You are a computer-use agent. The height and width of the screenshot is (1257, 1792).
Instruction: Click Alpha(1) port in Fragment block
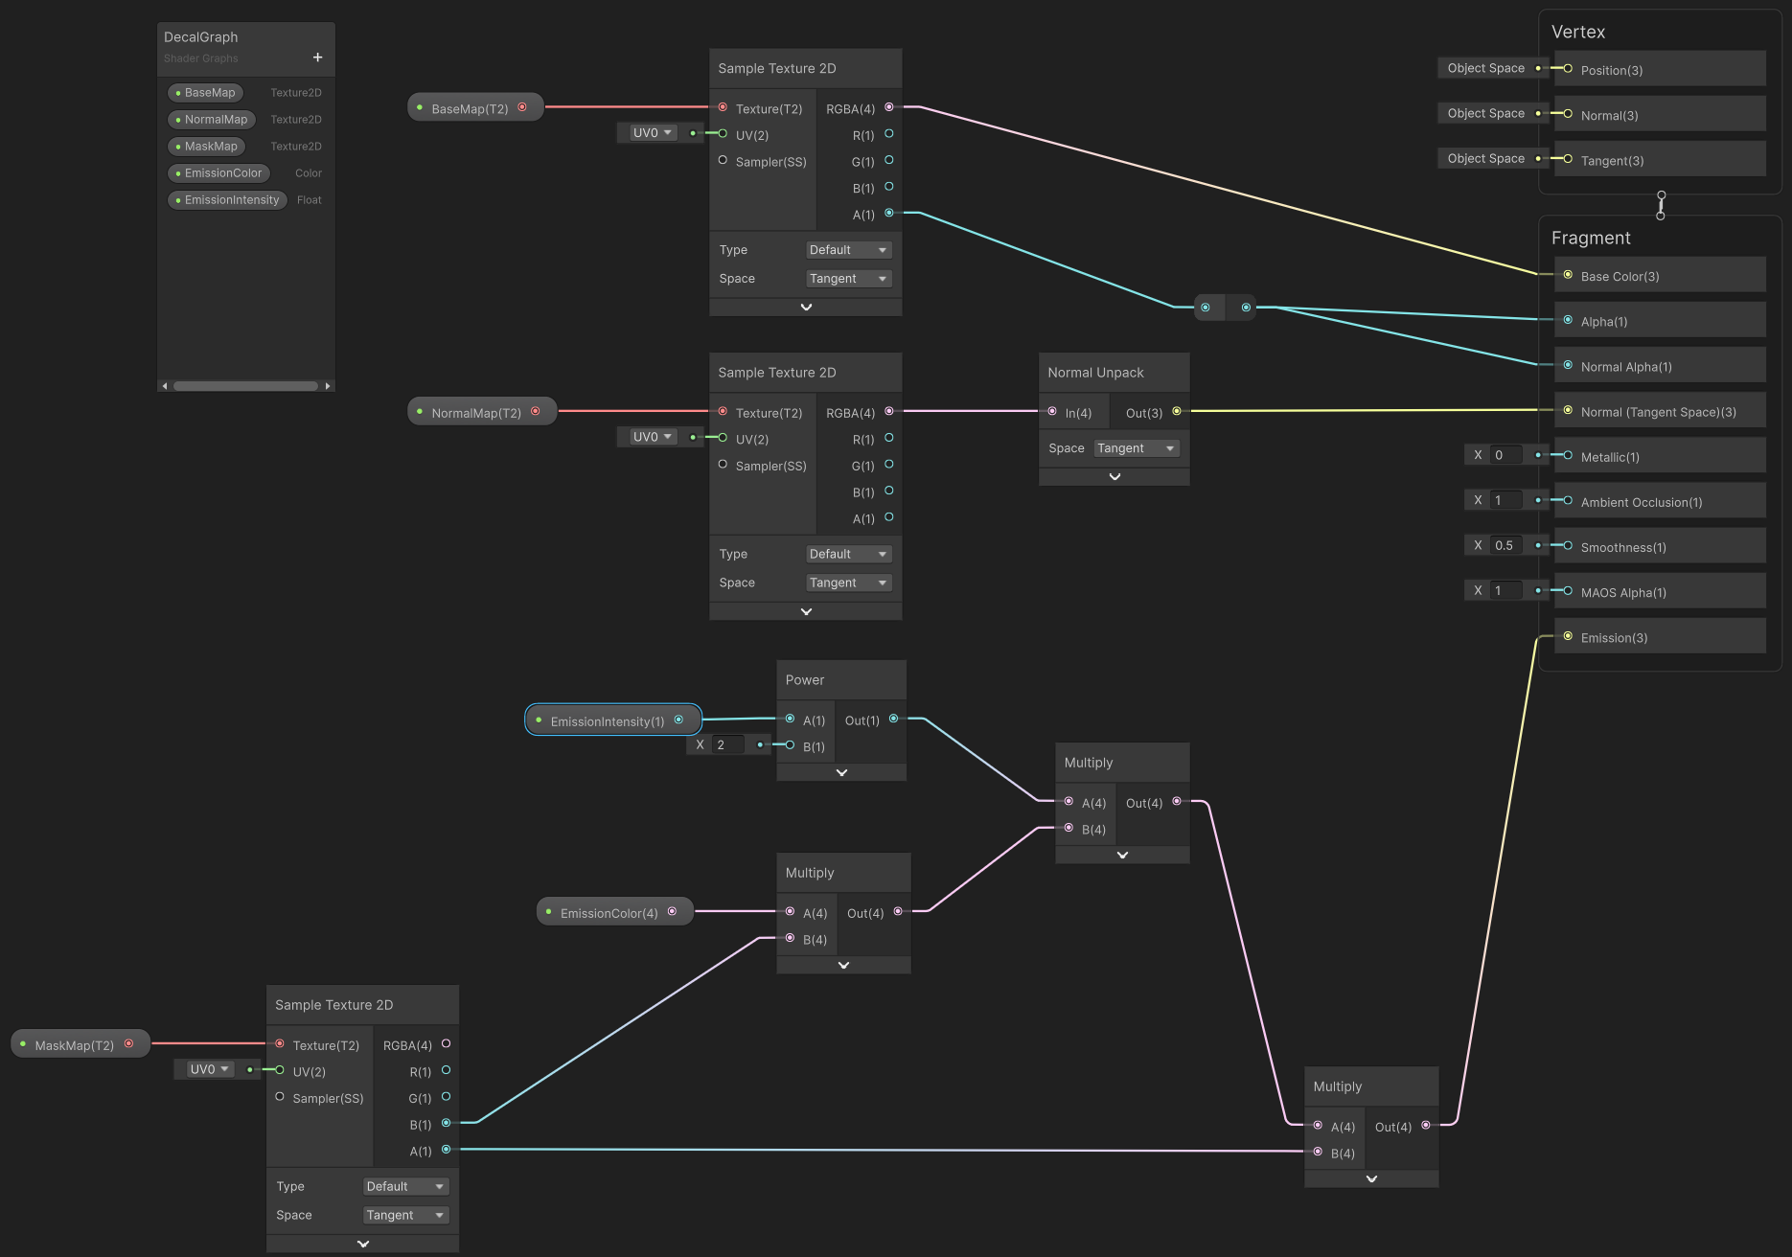tap(1568, 320)
